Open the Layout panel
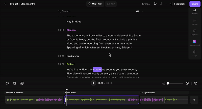Screen dimensions: 202x109 pos(194,22)
